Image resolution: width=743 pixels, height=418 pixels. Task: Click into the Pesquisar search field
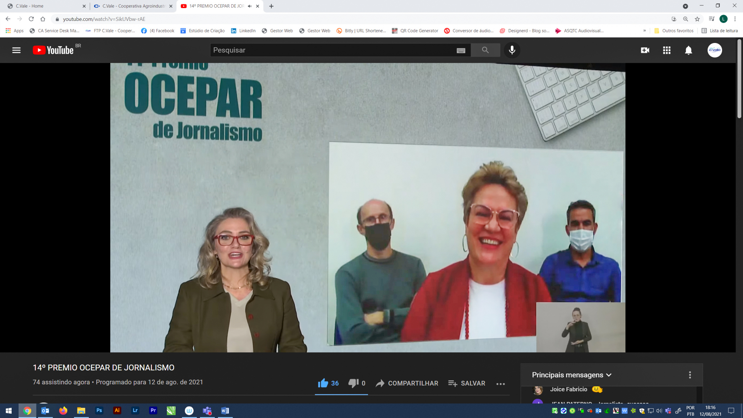coord(333,50)
